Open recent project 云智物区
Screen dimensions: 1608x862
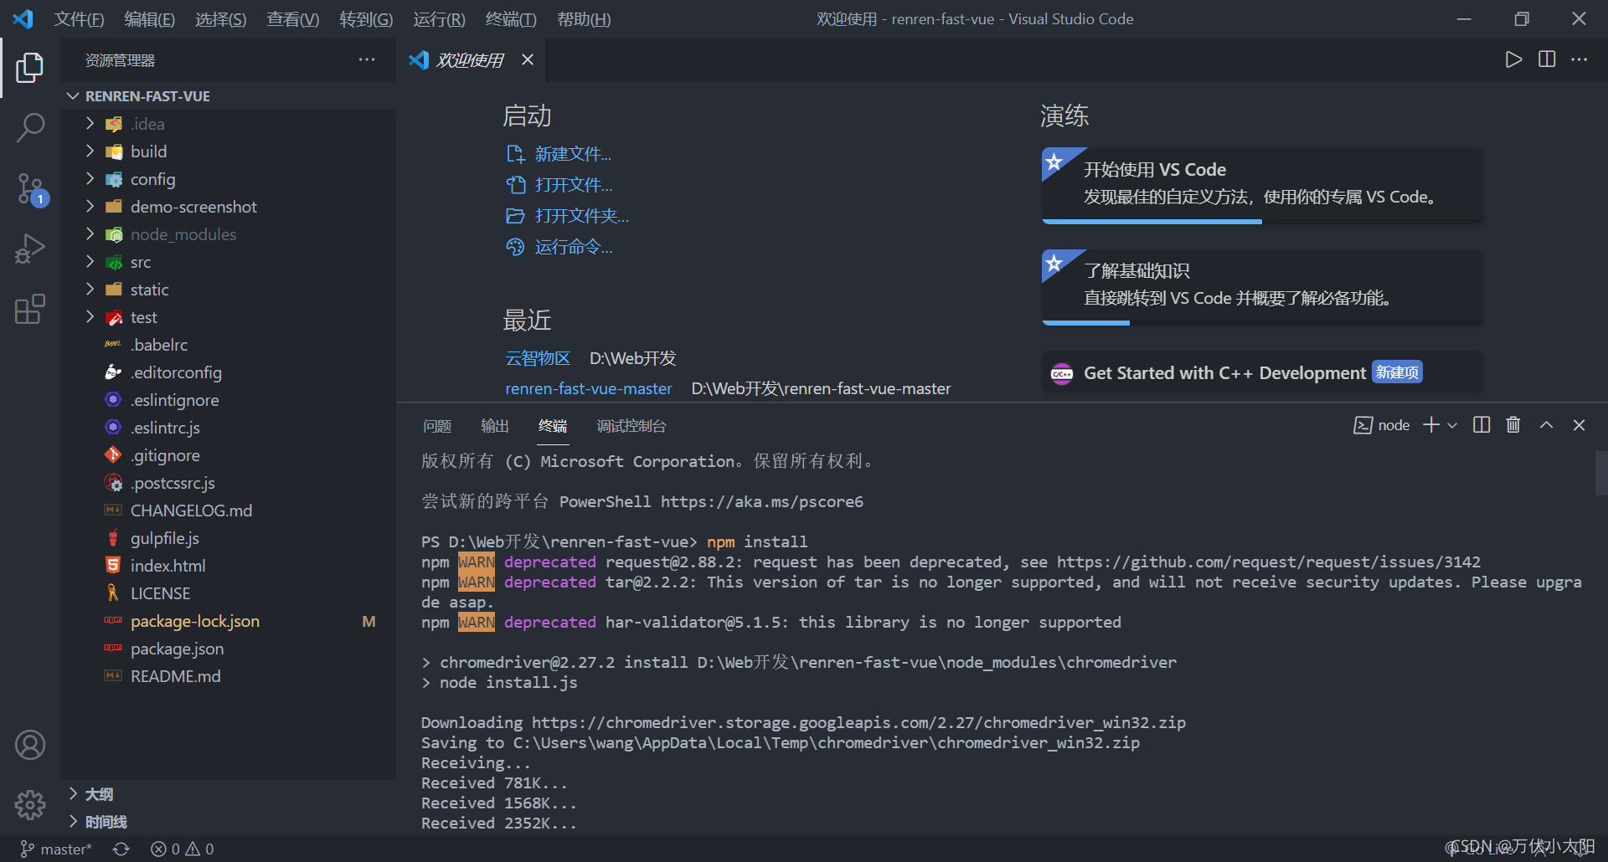(538, 358)
